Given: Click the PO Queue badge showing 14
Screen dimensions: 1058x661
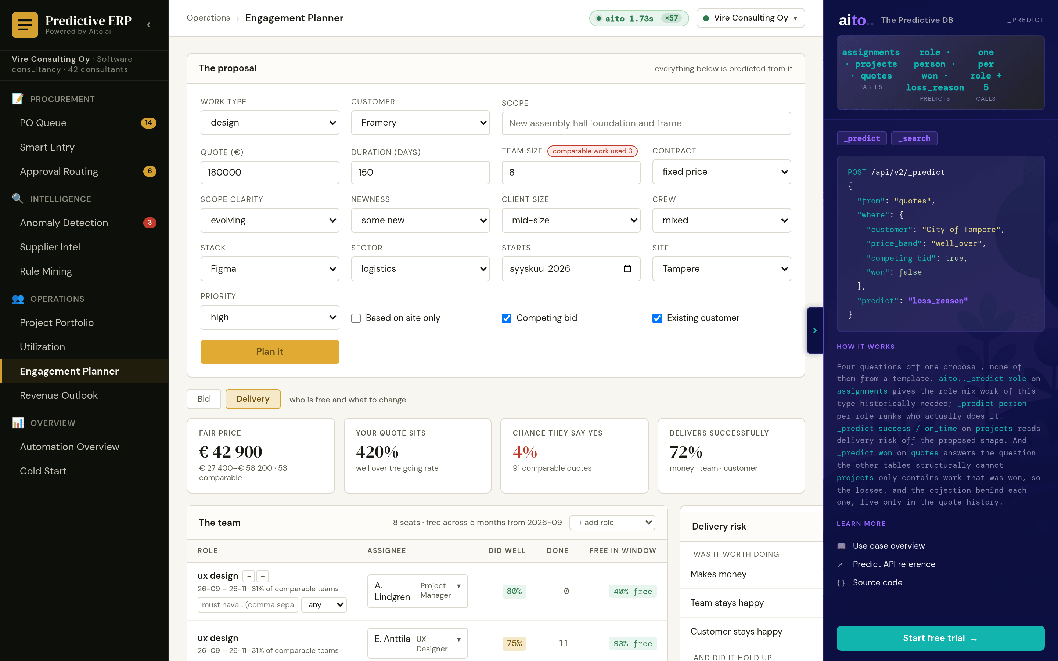Looking at the screenshot, I should [149, 123].
